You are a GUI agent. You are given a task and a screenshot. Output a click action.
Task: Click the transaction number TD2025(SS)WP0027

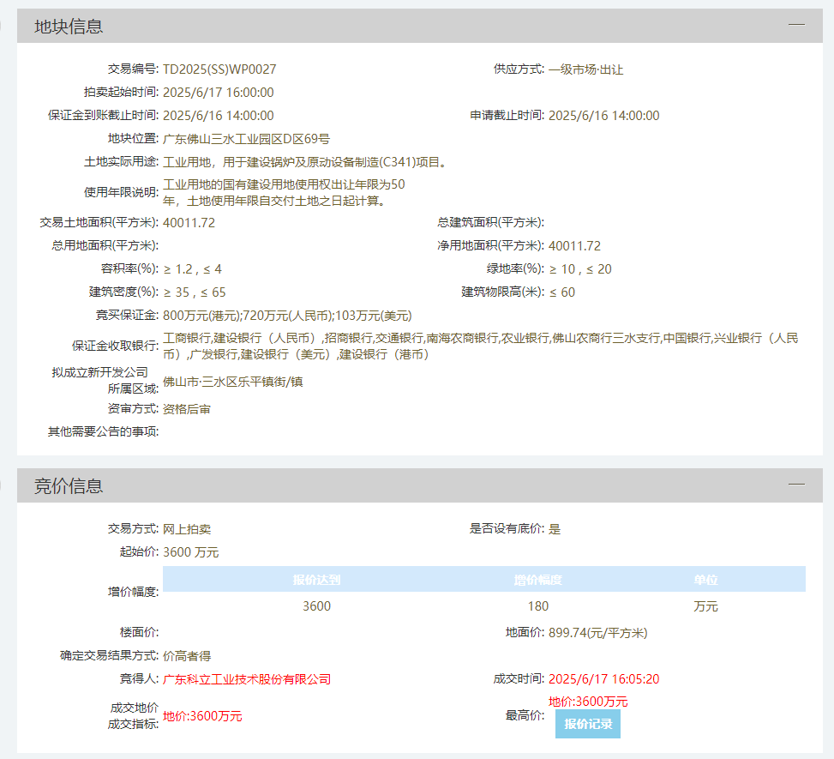pyautogui.click(x=219, y=69)
